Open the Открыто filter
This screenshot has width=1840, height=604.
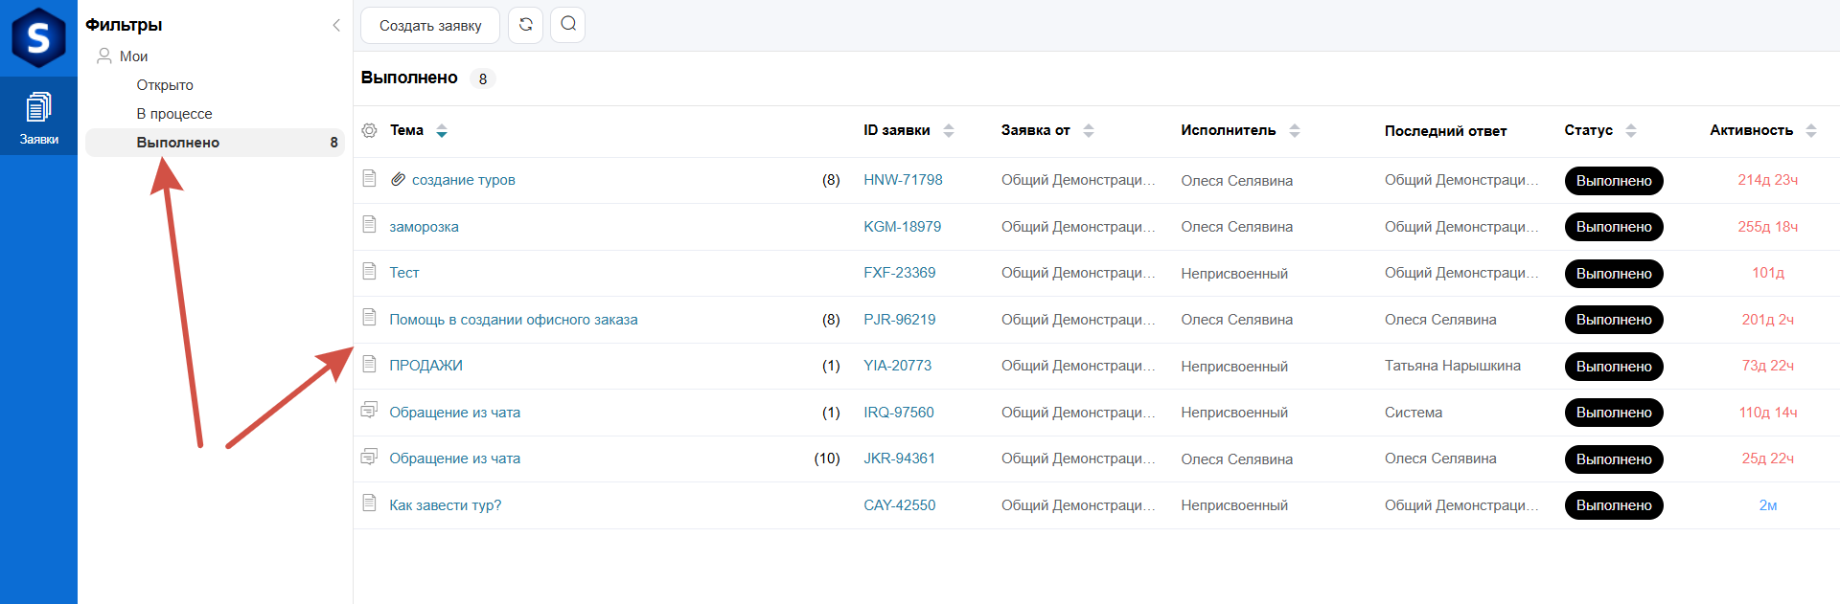165,85
